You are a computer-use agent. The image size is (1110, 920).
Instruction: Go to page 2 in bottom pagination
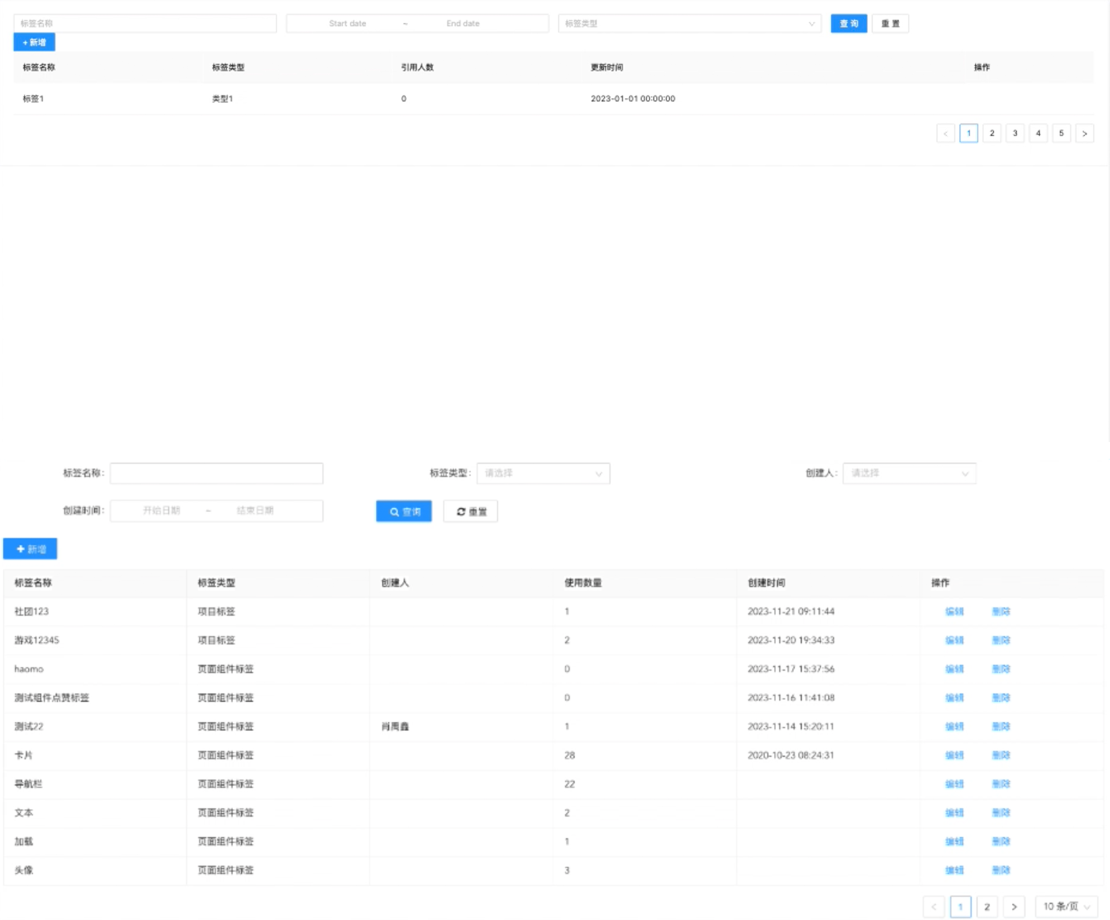(x=987, y=906)
